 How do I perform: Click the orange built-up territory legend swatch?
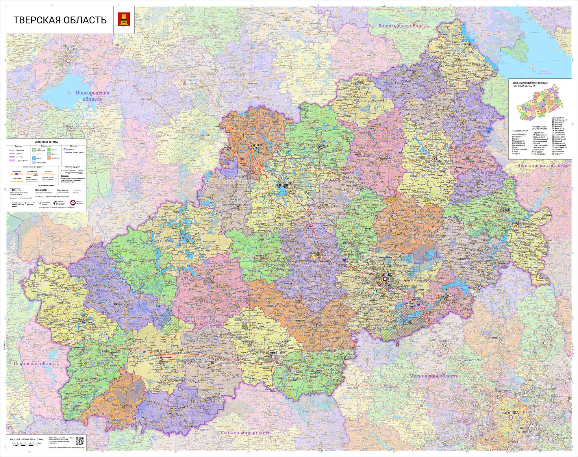[x=49, y=158]
